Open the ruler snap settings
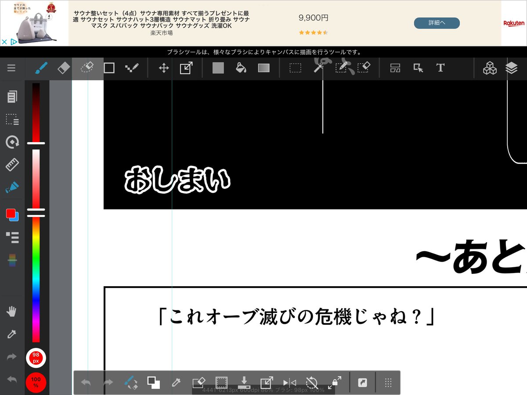Screen dimensions: 527x395 [12, 165]
